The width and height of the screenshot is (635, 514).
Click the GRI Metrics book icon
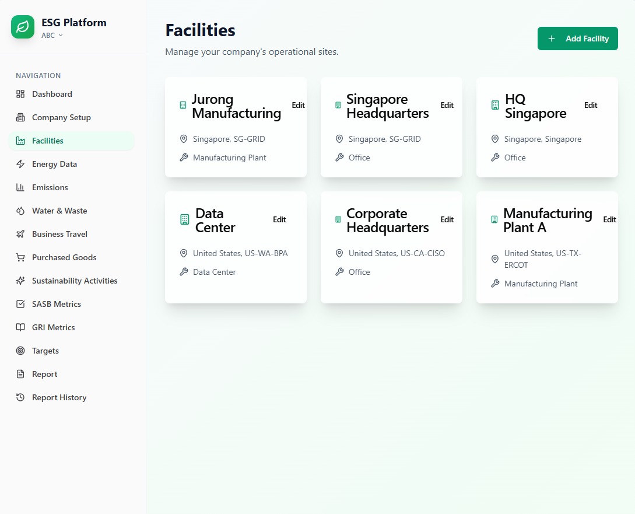[x=20, y=327]
